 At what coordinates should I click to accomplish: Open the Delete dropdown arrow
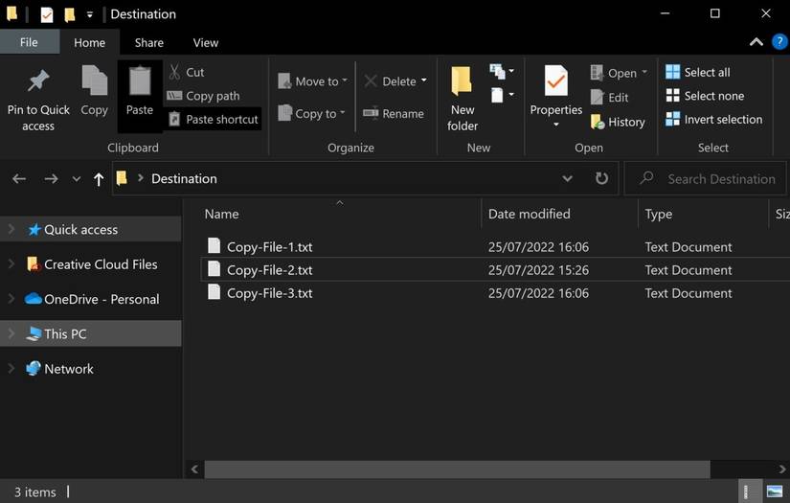tap(423, 80)
